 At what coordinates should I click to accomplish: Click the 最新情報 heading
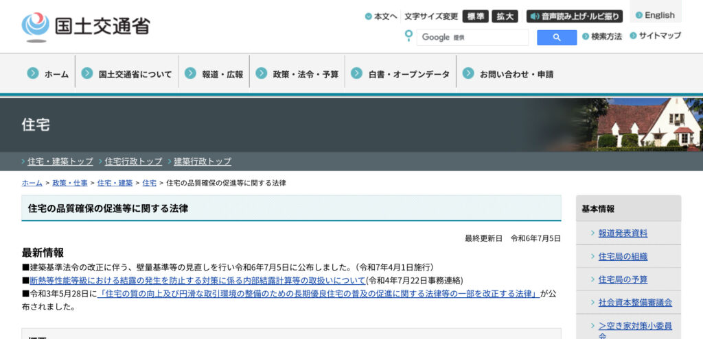coord(43,253)
